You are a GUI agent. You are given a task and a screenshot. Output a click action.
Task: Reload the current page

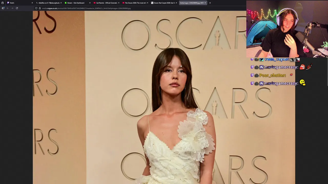[17, 8]
